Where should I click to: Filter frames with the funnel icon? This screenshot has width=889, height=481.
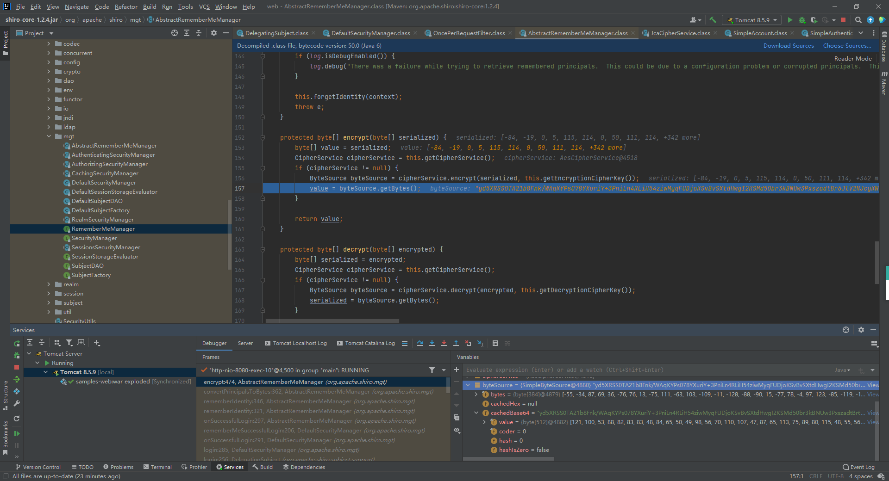(x=432, y=370)
